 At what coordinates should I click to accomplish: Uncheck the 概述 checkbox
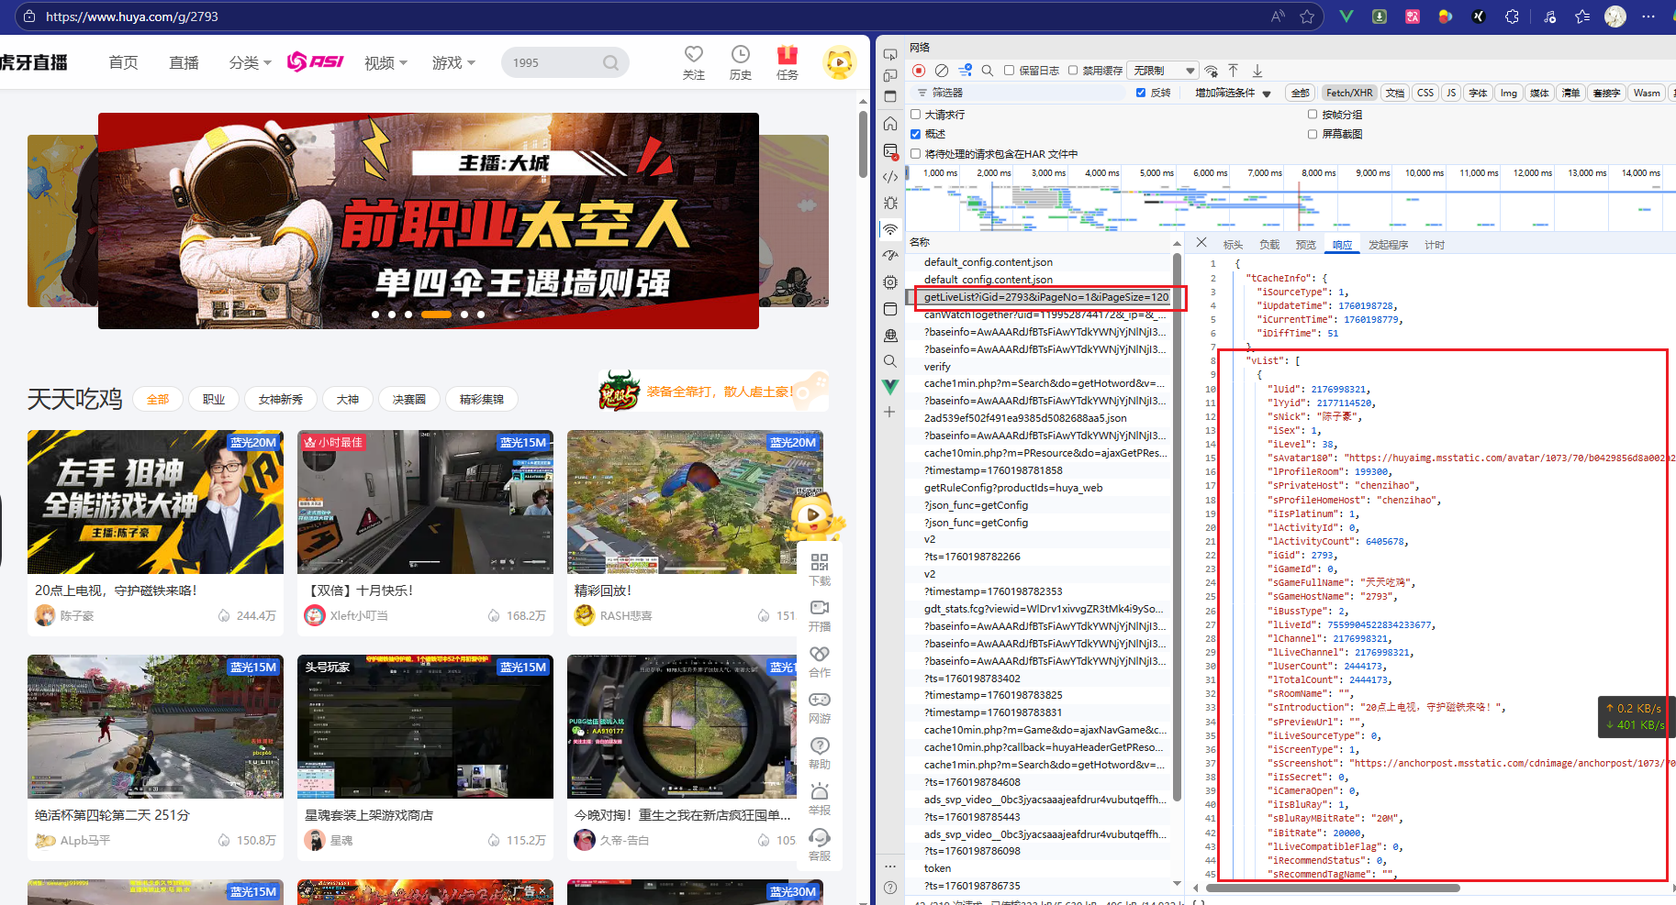(x=916, y=134)
